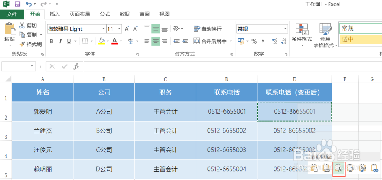This screenshot has width=382, height=180.
Task: Open Format as Table (套用表格格式)
Action: tap(325, 35)
